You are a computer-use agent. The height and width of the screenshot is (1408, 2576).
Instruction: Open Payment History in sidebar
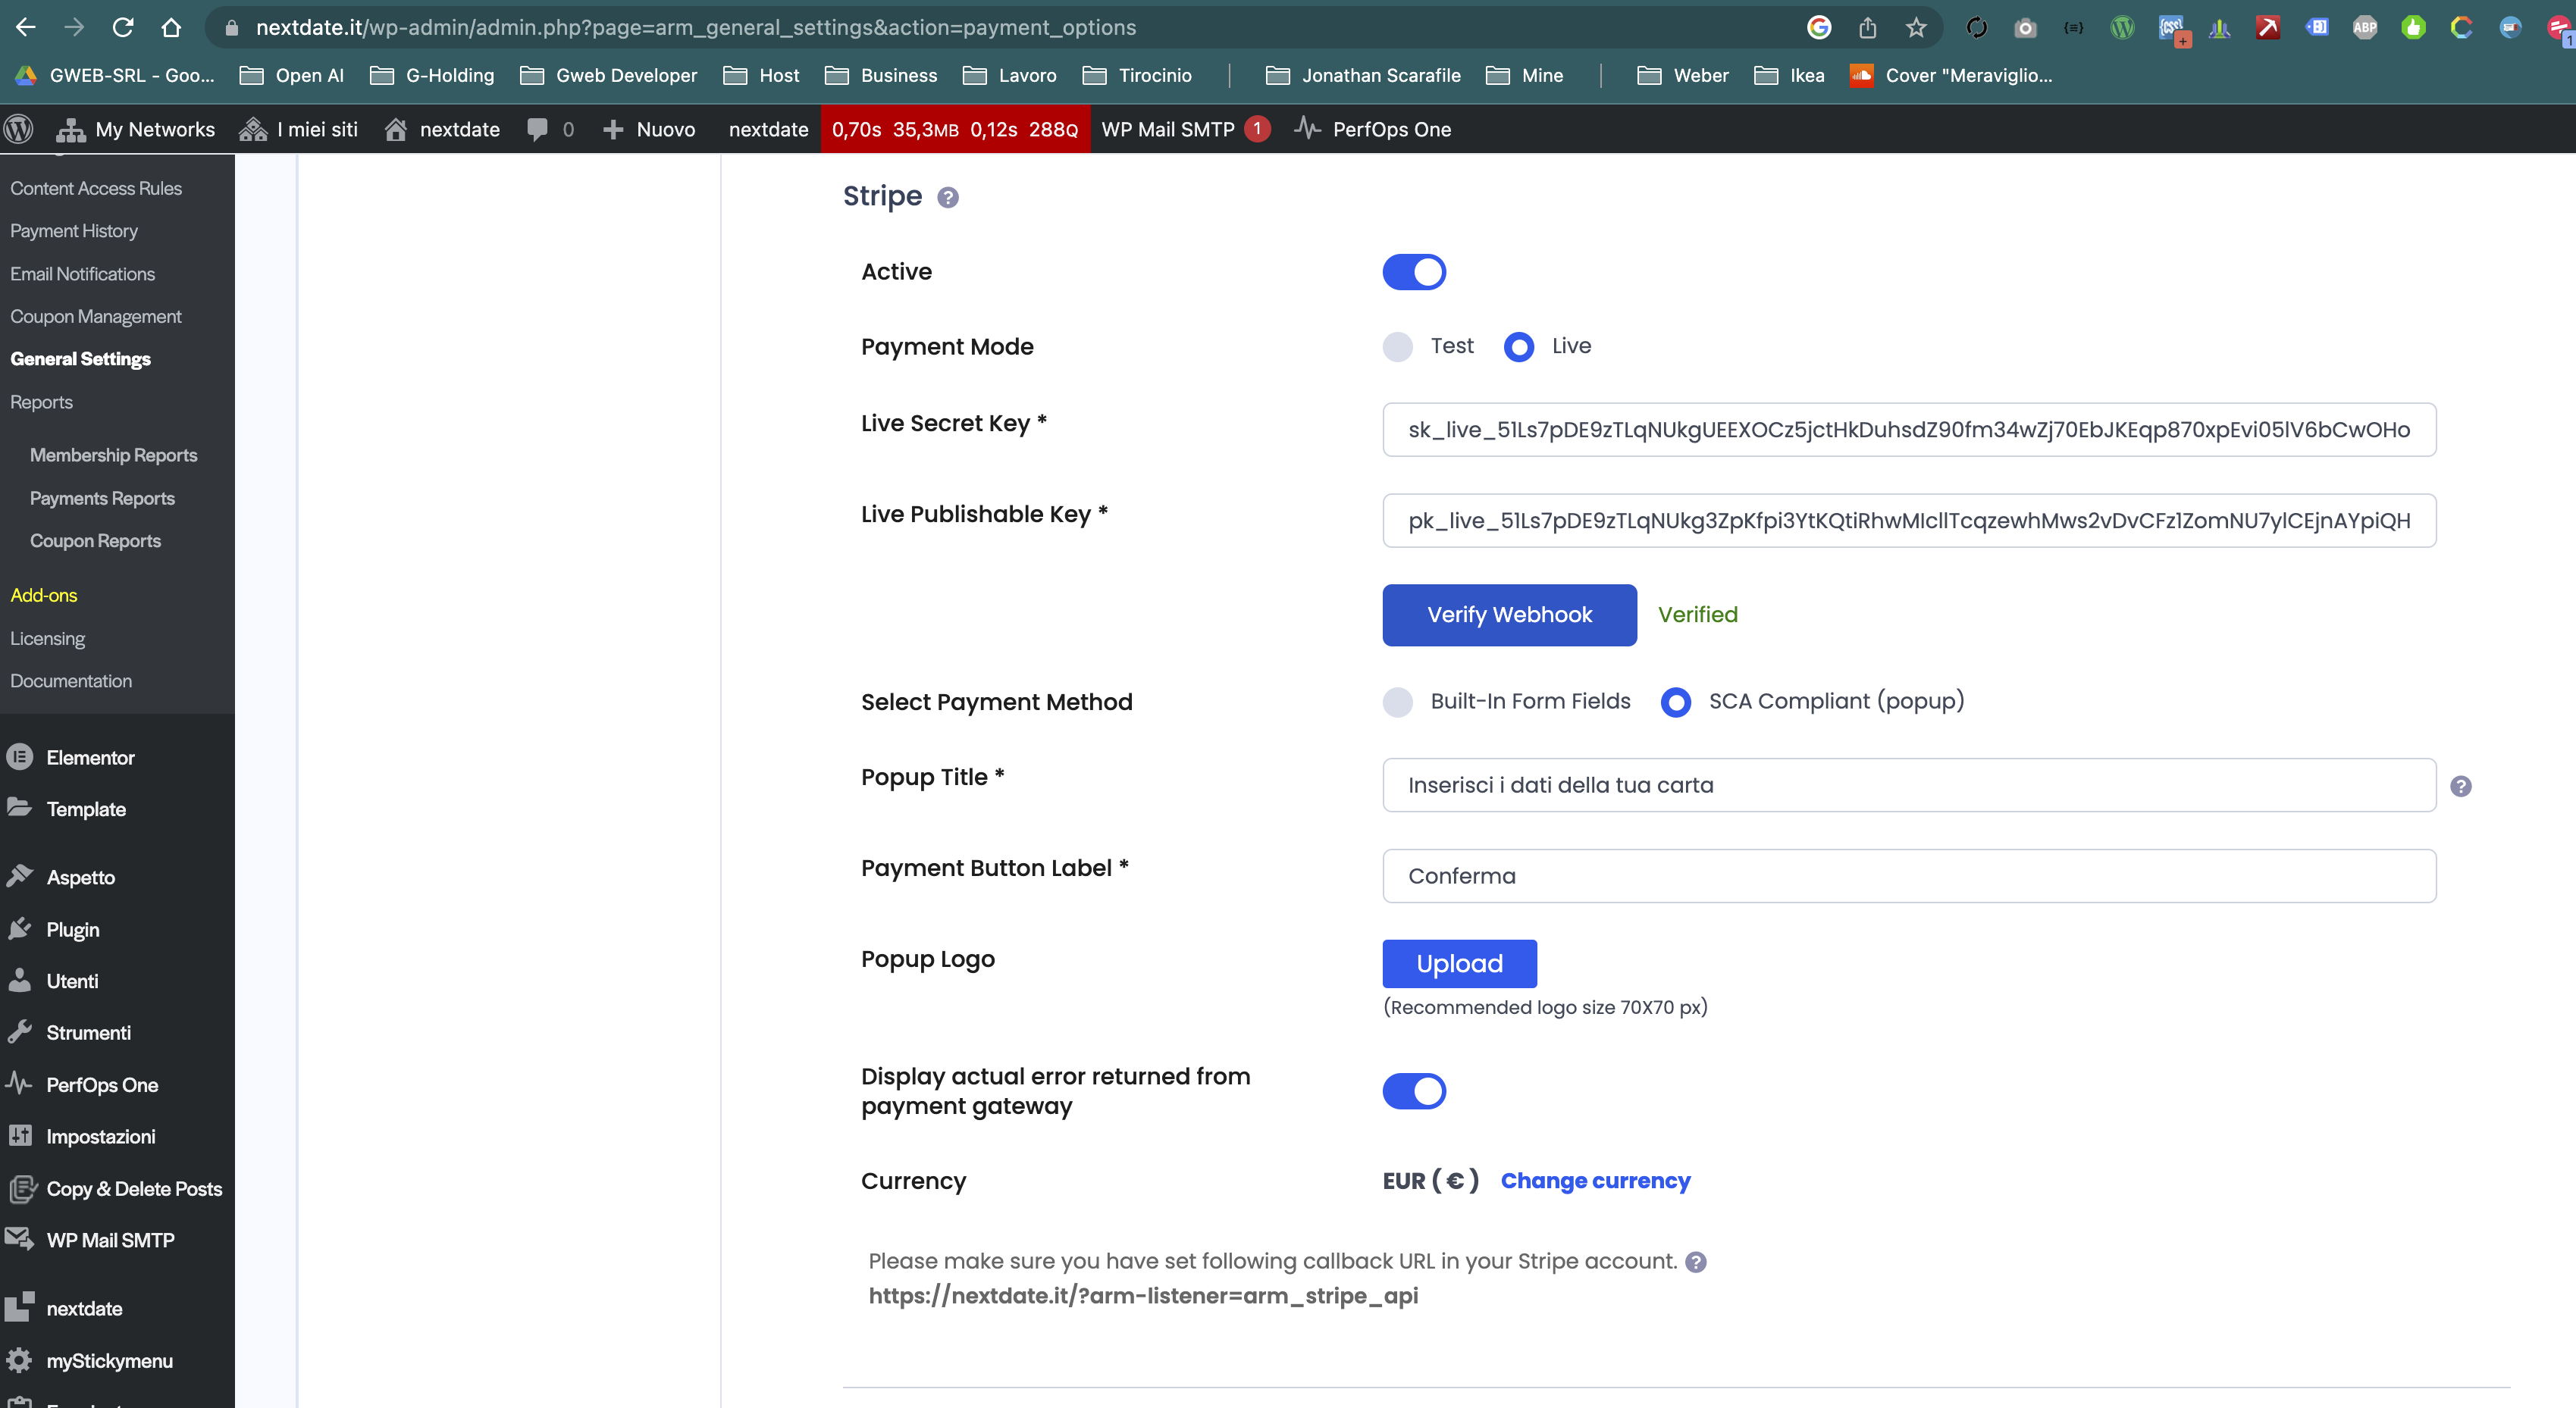click(x=74, y=231)
